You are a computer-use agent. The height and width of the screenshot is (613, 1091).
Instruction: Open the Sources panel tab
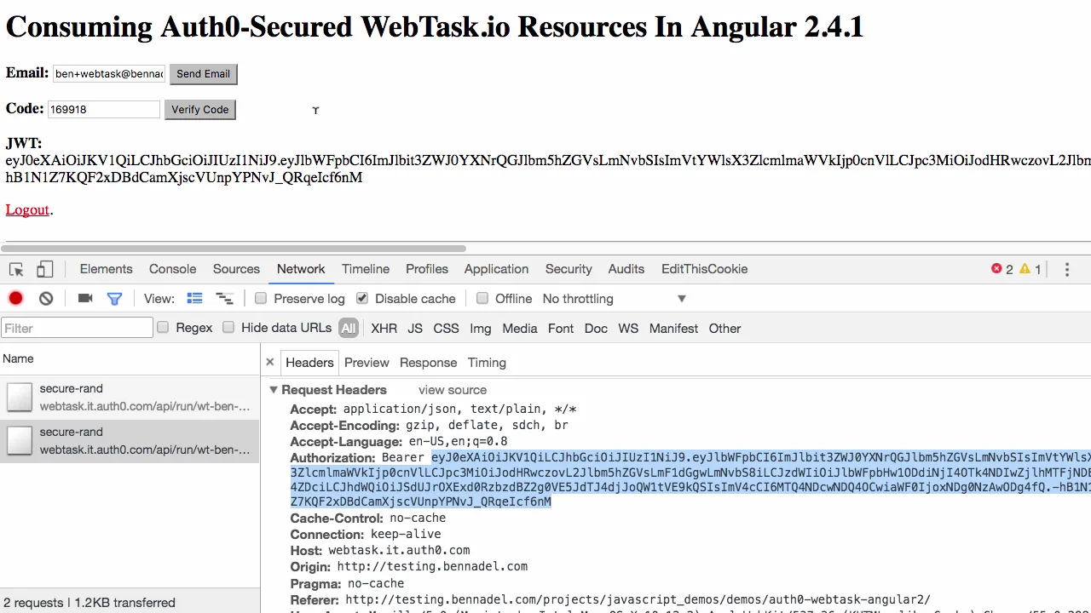[x=236, y=269]
